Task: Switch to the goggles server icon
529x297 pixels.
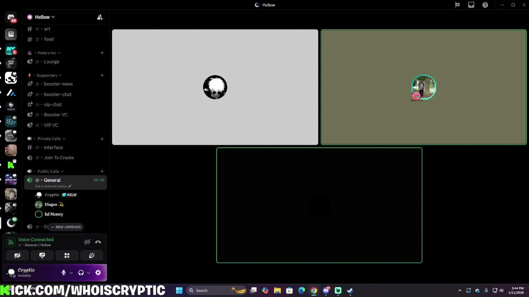Action: coord(11,121)
